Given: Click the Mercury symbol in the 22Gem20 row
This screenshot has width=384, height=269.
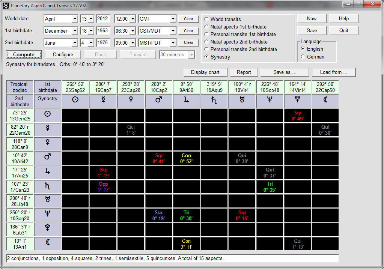Looking at the screenshot, I should [48, 128].
